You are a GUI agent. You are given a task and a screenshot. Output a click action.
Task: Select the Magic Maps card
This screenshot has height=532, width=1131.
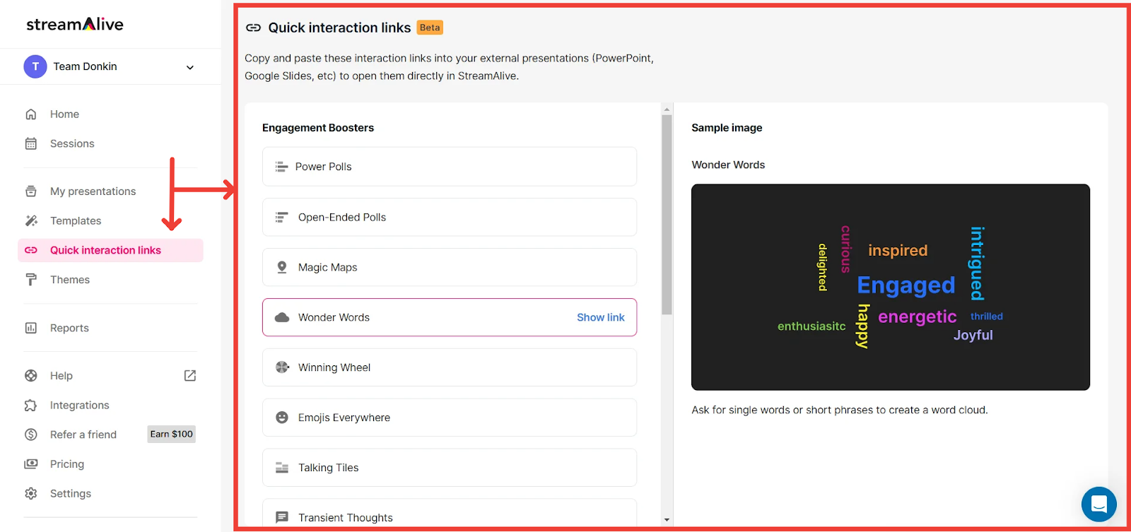click(450, 267)
